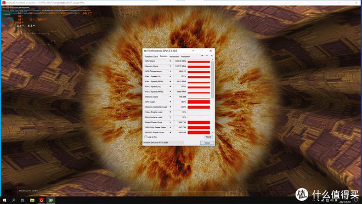Click the sensor list scroll-up arrow

tap(212, 60)
